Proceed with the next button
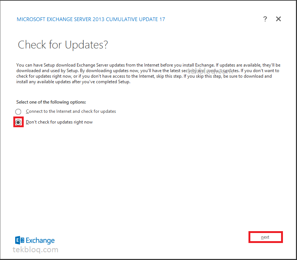 click(x=266, y=237)
